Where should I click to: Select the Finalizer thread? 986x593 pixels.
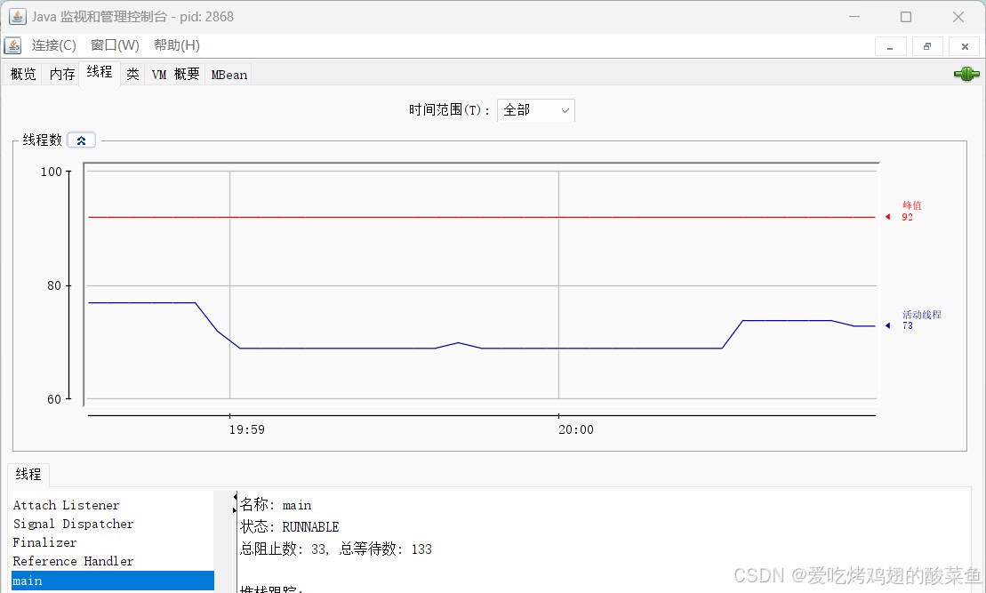point(44,542)
